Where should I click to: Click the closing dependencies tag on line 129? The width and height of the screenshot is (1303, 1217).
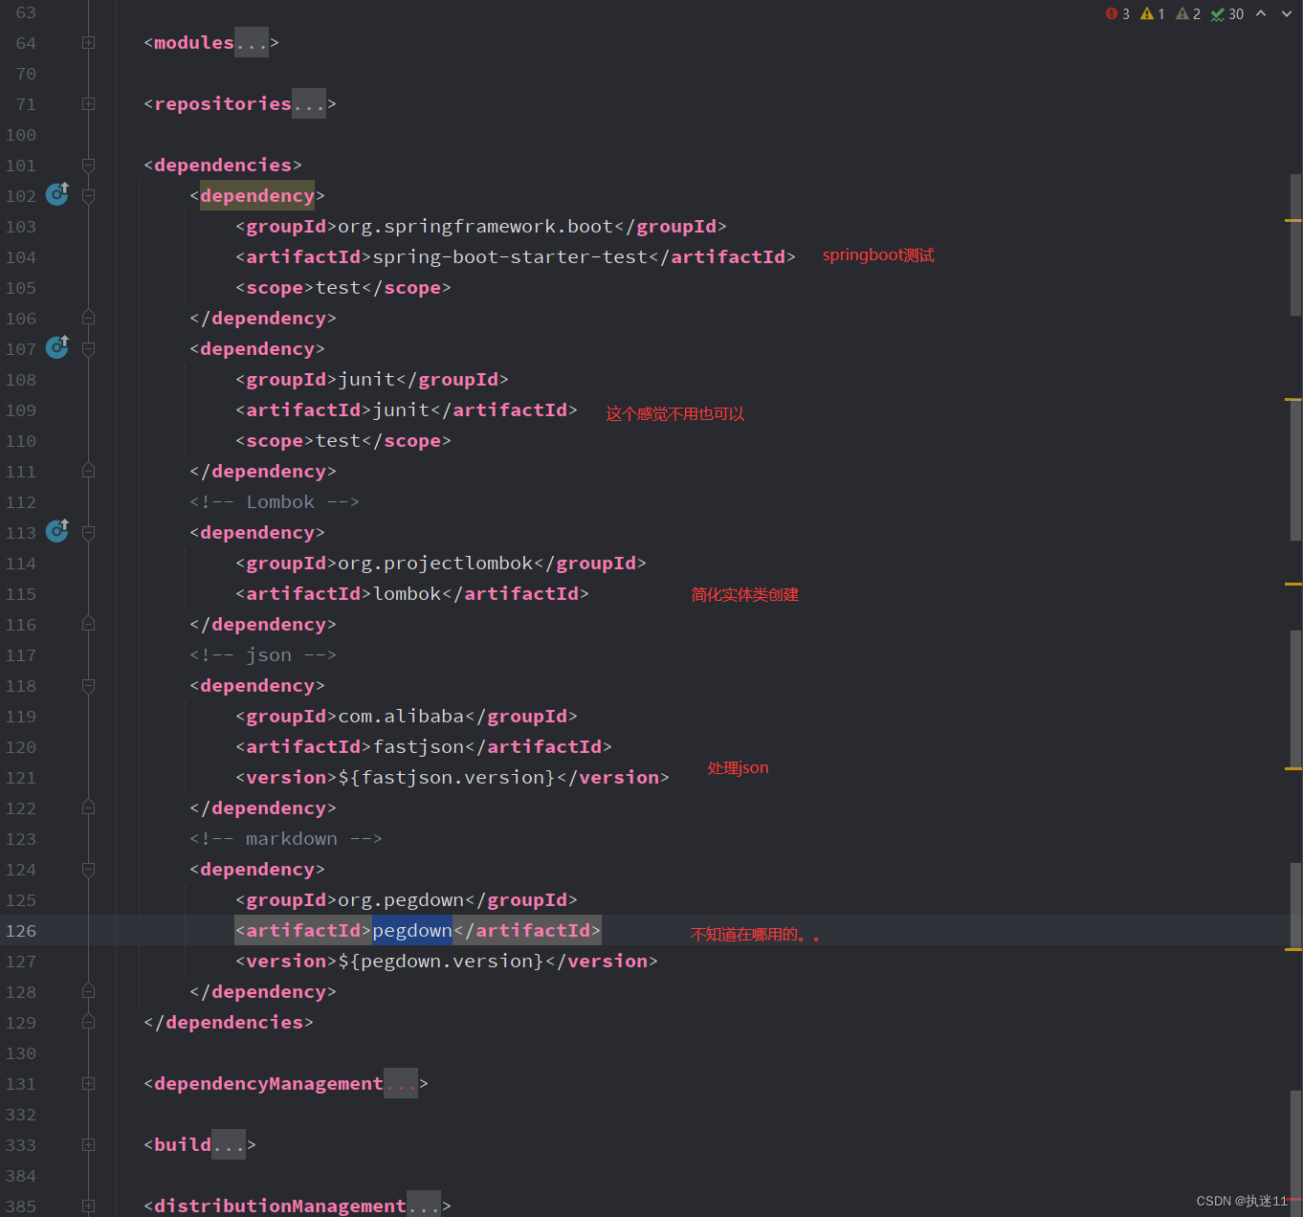pyautogui.click(x=229, y=1022)
